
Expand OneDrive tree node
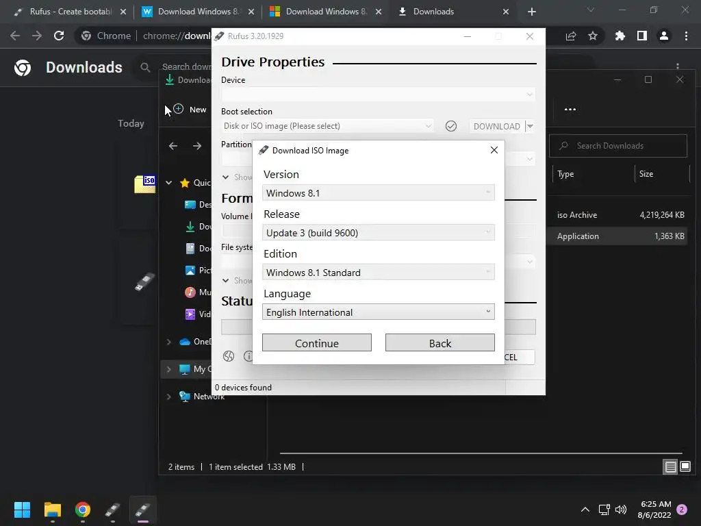pos(169,342)
